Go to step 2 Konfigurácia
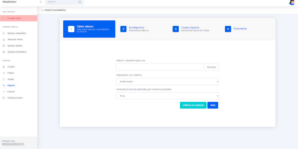This screenshot has width=298, height=149. pyautogui.click(x=136, y=29)
